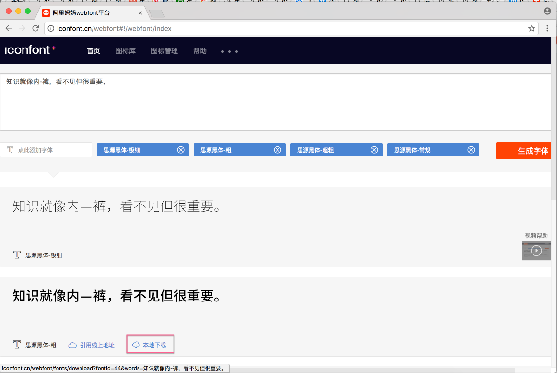The height and width of the screenshot is (373, 557).
Task: Click the iconfont logo
Action: (30, 50)
